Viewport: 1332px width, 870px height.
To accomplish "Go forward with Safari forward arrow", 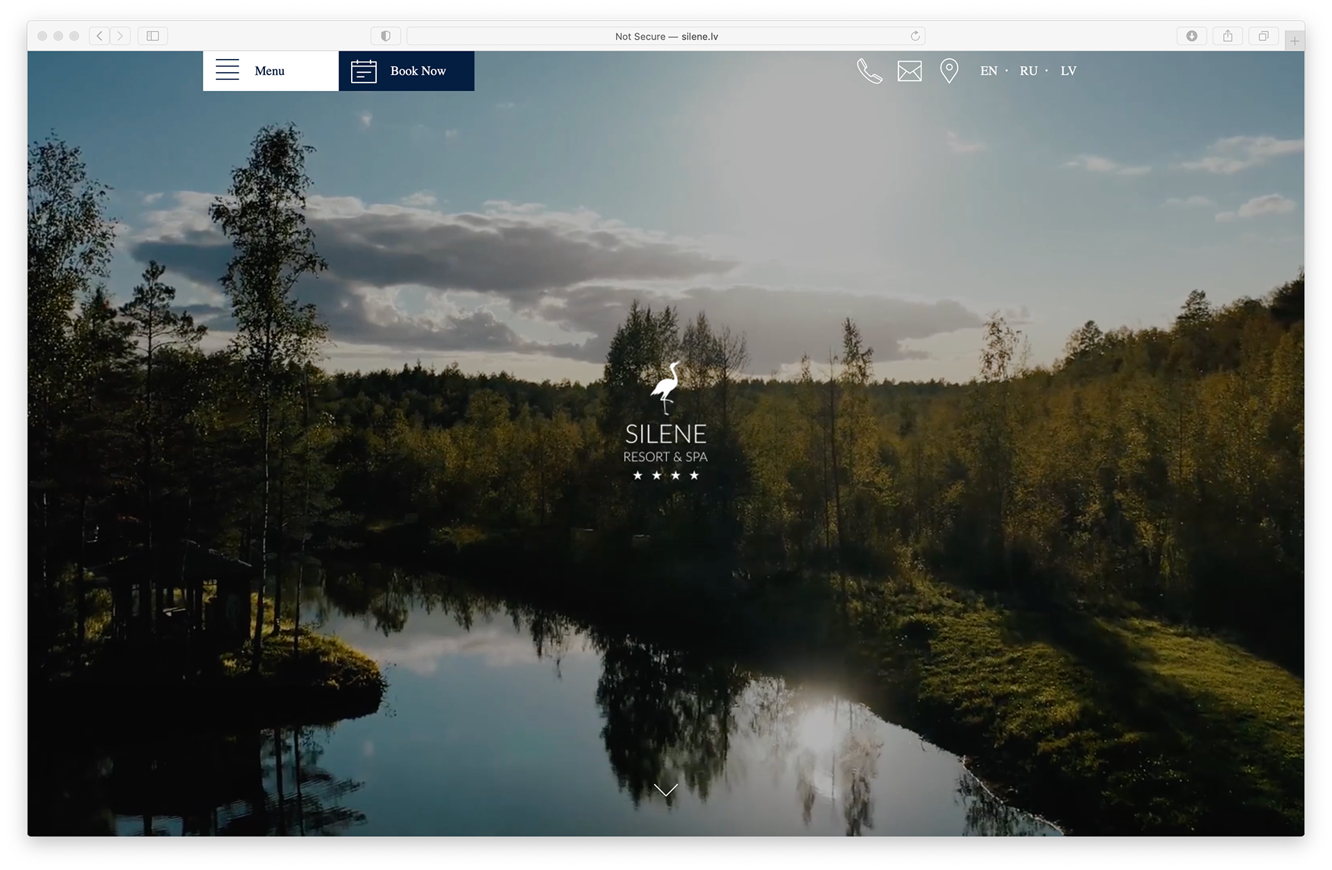I will [x=120, y=36].
